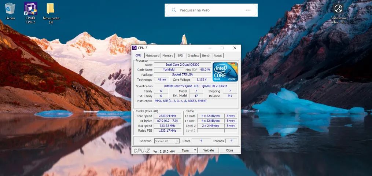The width and height of the screenshot is (372, 176).
Task: Click the Max TDP value 95.0 W
Action: (205, 70)
